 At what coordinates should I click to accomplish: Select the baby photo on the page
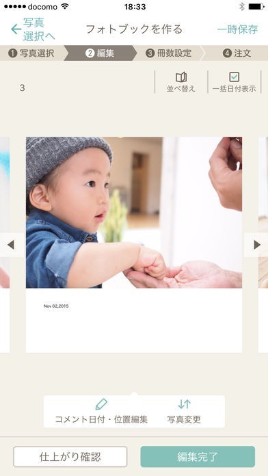pos(134,213)
